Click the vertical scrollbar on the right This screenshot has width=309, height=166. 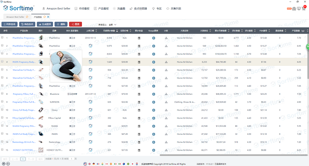[x=308, y=57]
